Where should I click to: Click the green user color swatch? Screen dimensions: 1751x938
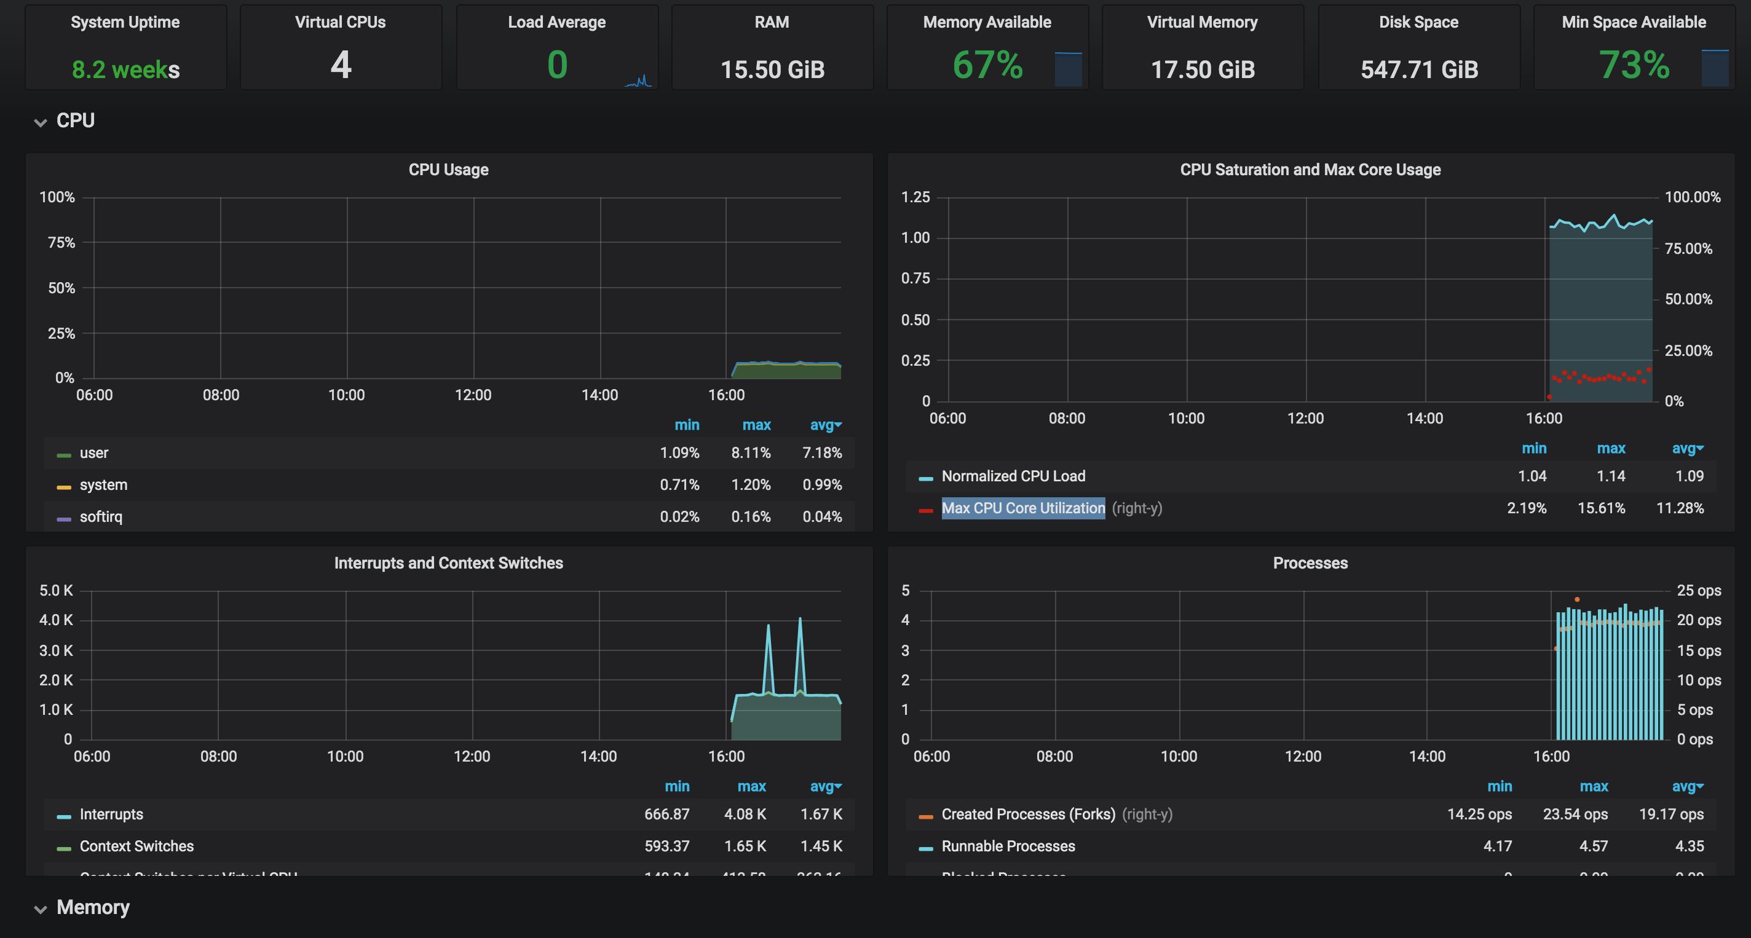pyautogui.click(x=64, y=455)
